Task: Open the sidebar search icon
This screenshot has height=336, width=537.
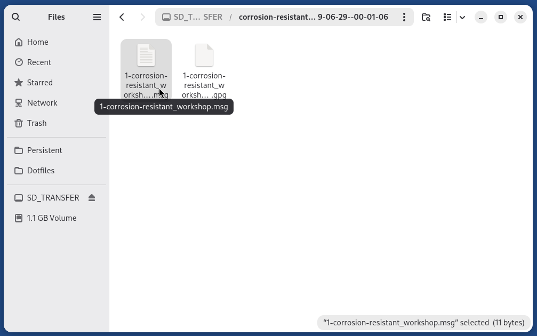Action: tap(15, 17)
